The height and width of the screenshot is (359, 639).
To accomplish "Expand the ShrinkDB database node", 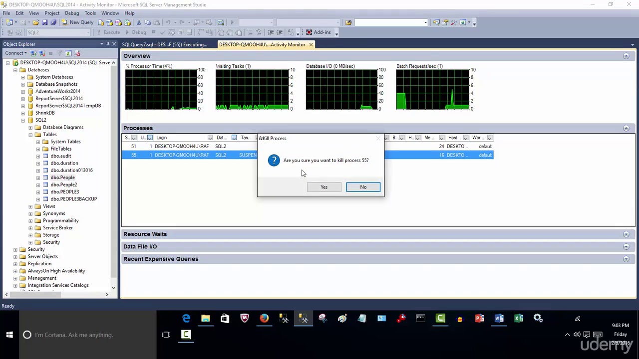I will tap(23, 113).
